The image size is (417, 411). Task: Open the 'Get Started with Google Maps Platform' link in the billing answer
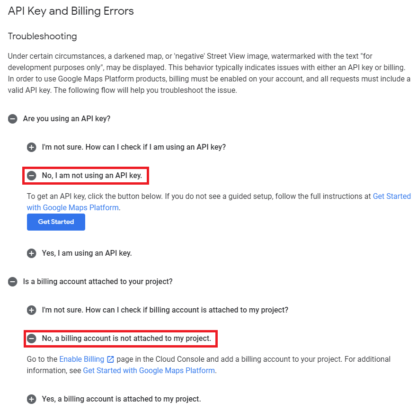coord(149,371)
